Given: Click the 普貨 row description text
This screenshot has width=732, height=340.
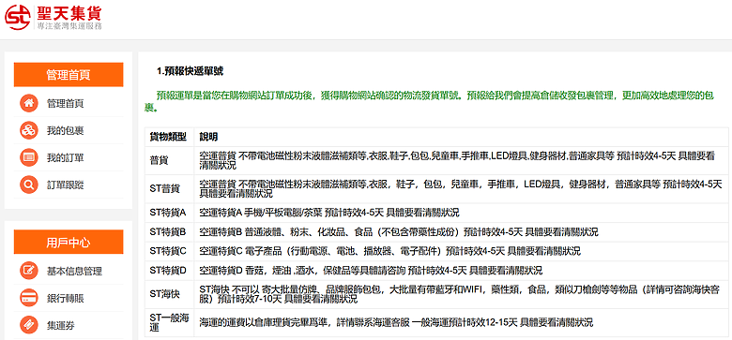Looking at the screenshot, I should [457, 160].
